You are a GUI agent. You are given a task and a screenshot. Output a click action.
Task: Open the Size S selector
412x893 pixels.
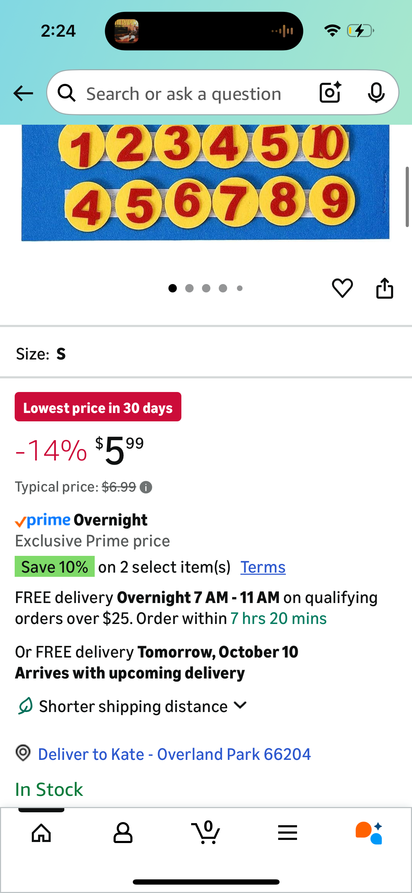[x=41, y=354]
